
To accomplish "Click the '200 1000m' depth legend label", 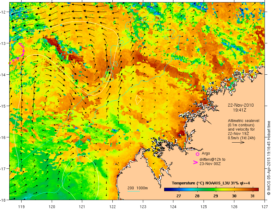I will pyautogui.click(x=138, y=188).
